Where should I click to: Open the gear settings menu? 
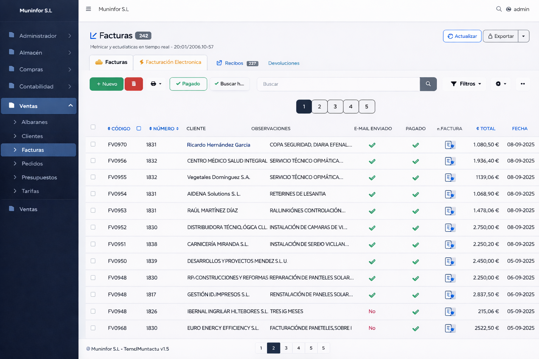tap(500, 84)
